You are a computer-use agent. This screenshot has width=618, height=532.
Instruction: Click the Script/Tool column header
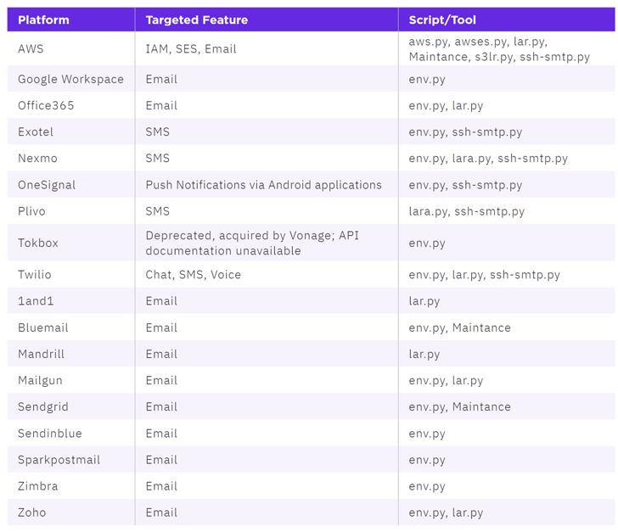(x=441, y=20)
